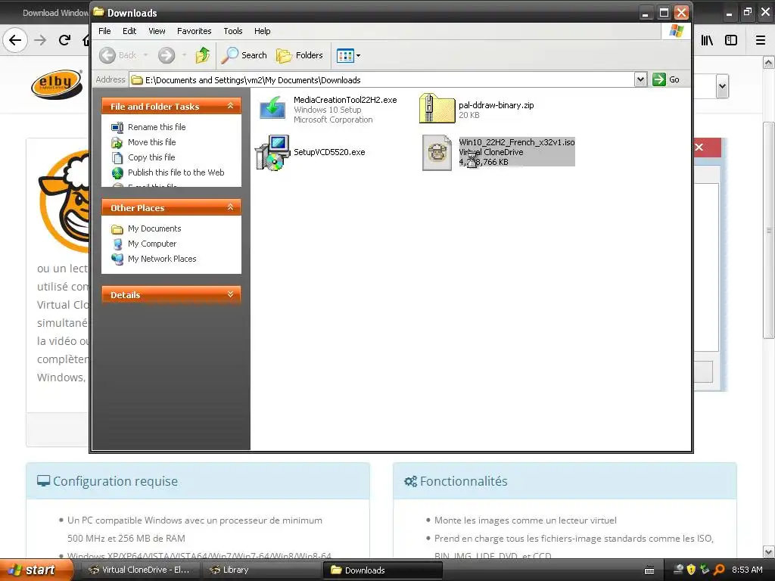Expand the Details panel

[230, 294]
